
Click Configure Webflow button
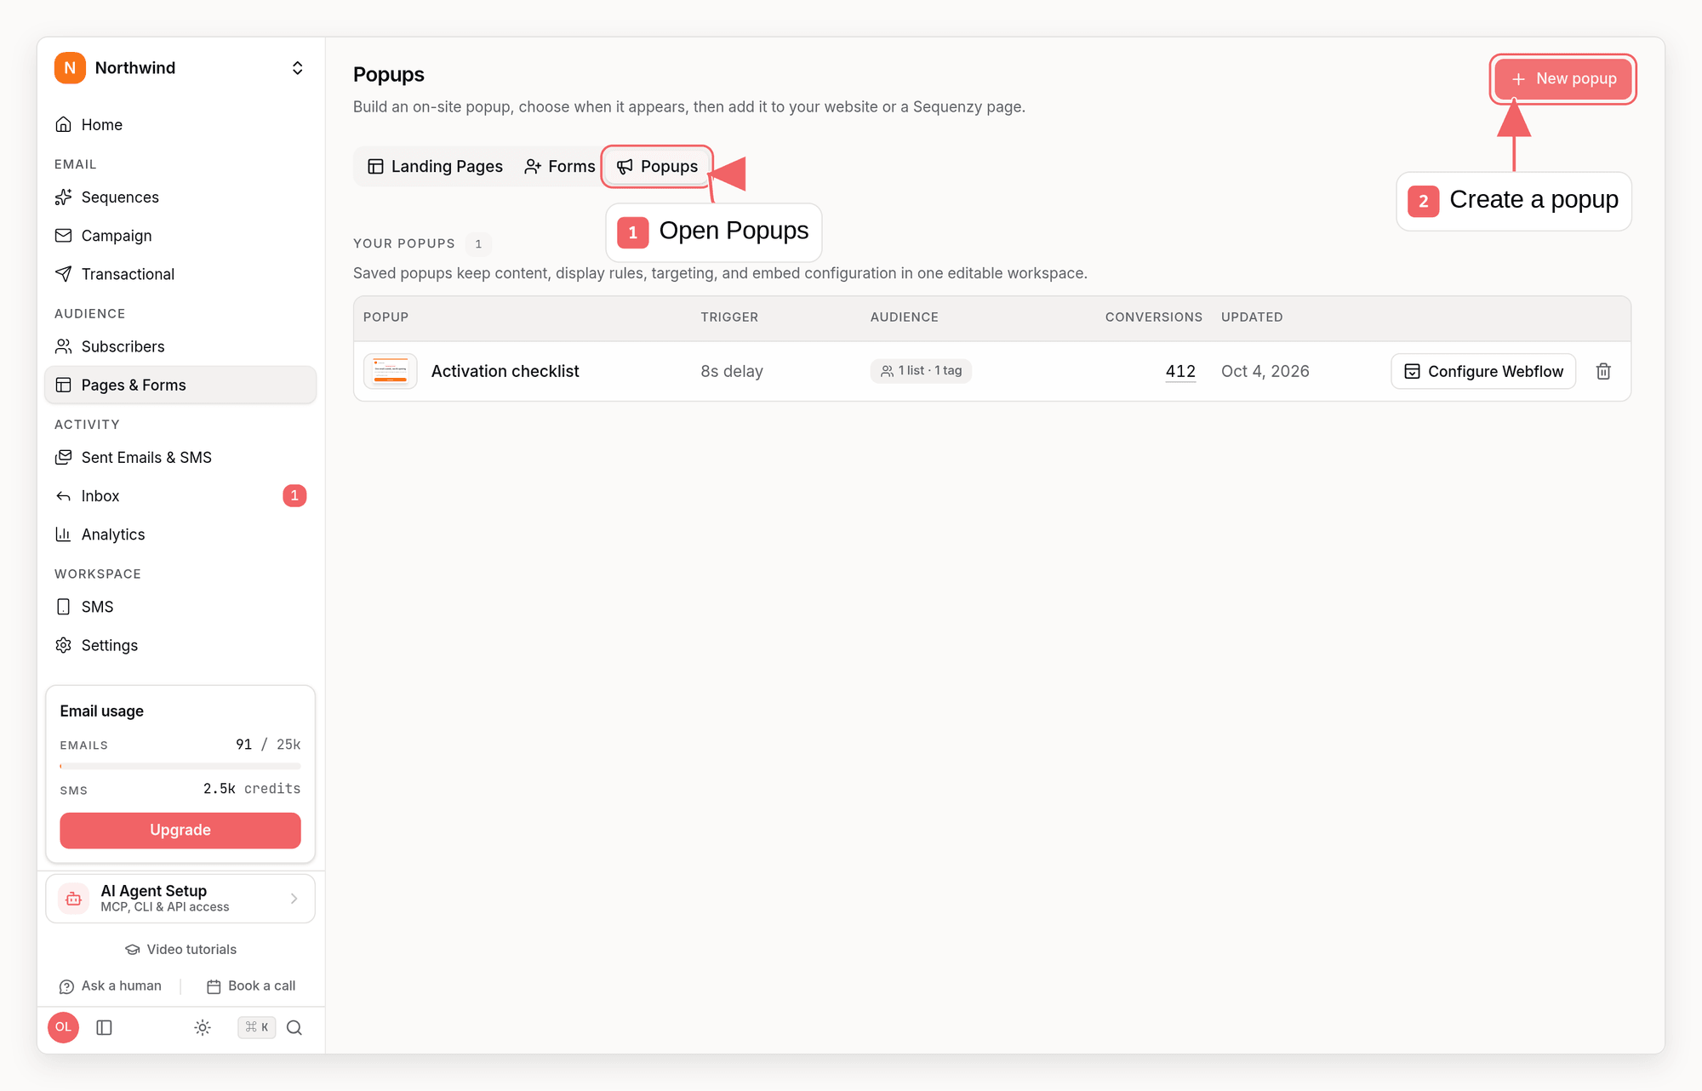coord(1483,371)
